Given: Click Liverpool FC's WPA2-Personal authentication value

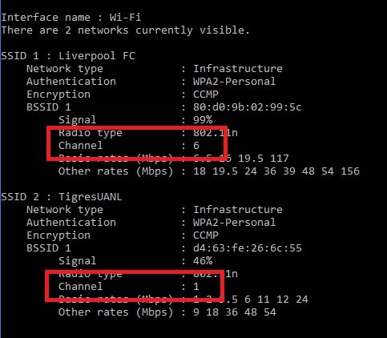Looking at the screenshot, I should tap(234, 82).
